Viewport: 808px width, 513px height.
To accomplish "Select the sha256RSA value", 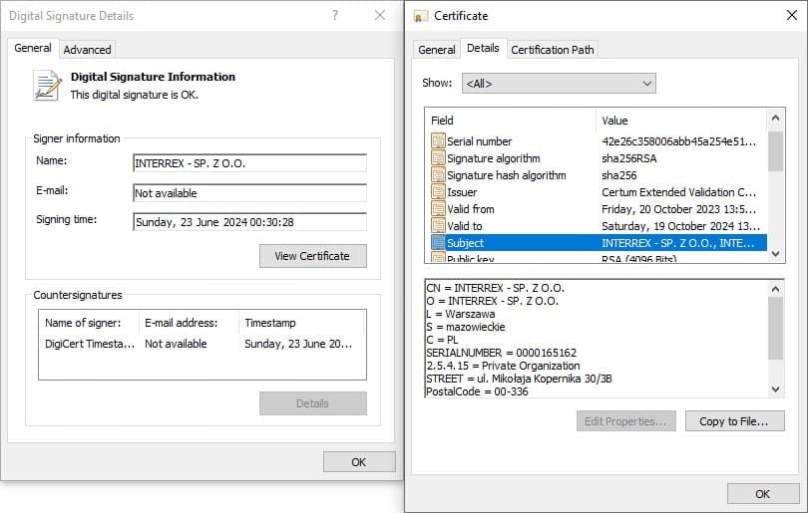I will pyautogui.click(x=629, y=158).
